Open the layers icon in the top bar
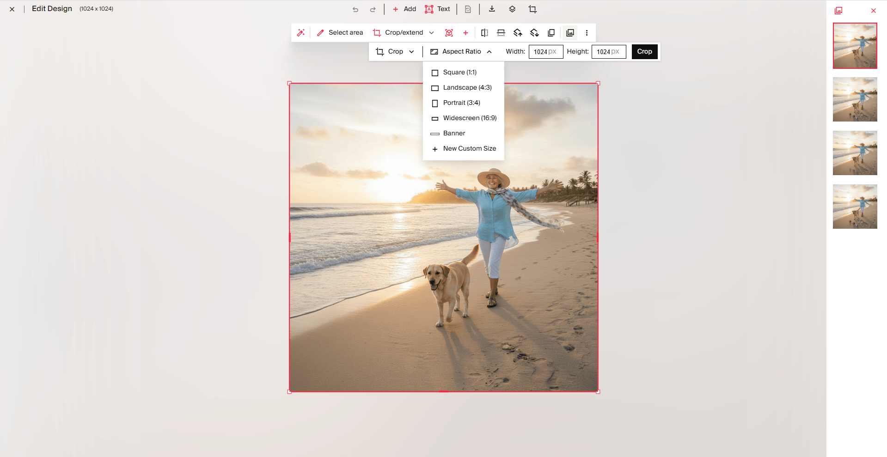 coord(512,9)
